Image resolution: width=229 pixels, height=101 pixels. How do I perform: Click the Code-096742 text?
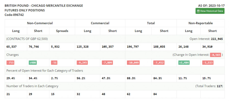[x=14, y=15]
